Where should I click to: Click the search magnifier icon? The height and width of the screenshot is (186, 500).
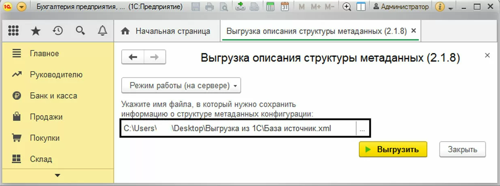[80, 31]
